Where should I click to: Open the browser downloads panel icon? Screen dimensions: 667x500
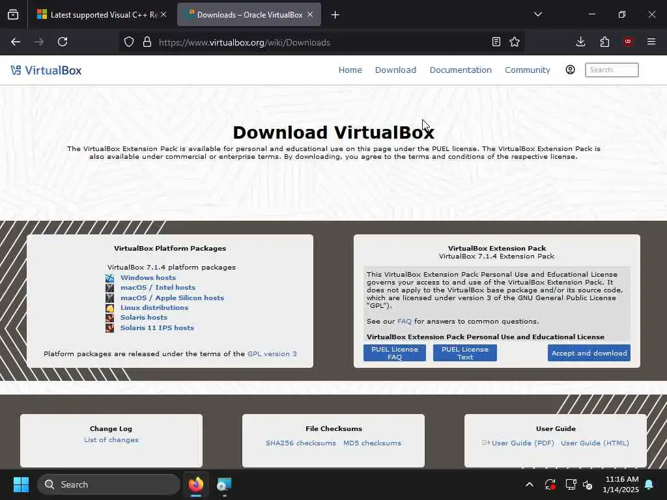point(580,42)
